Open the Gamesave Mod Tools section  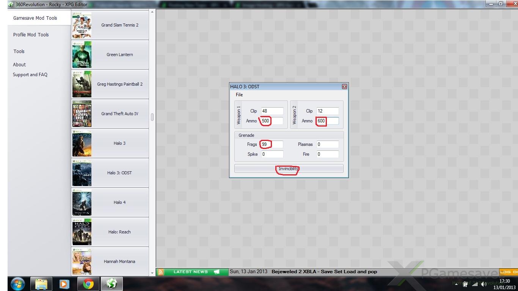[35, 18]
